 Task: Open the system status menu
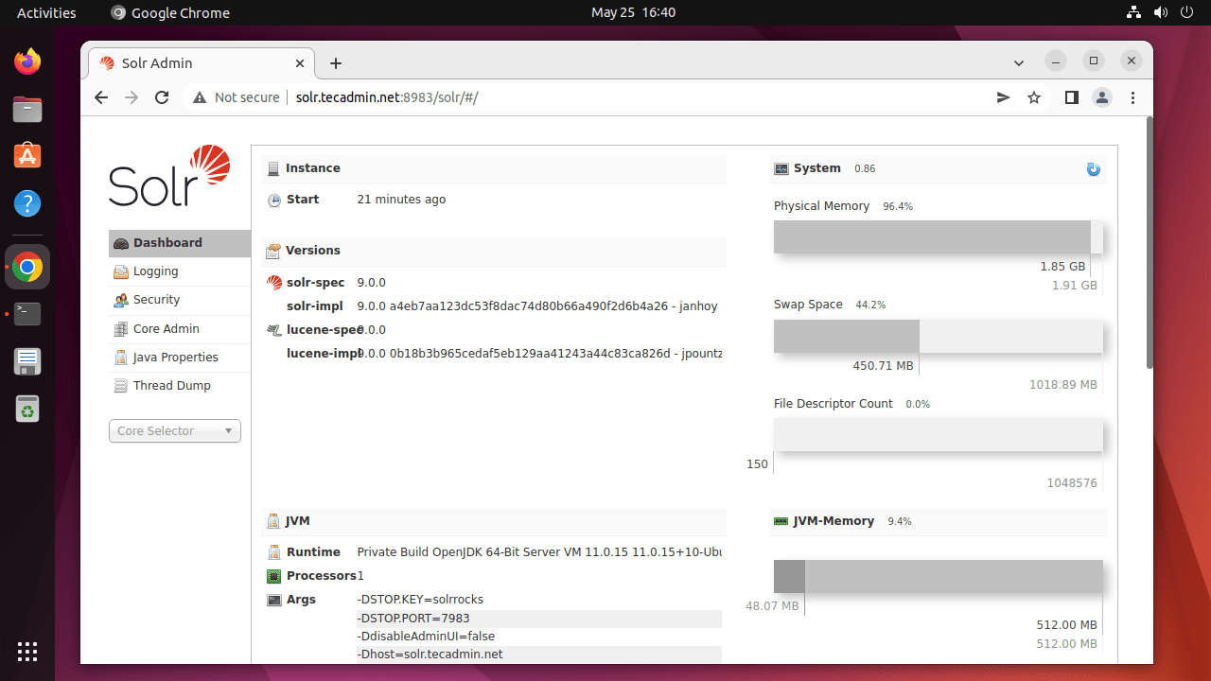click(x=1159, y=12)
